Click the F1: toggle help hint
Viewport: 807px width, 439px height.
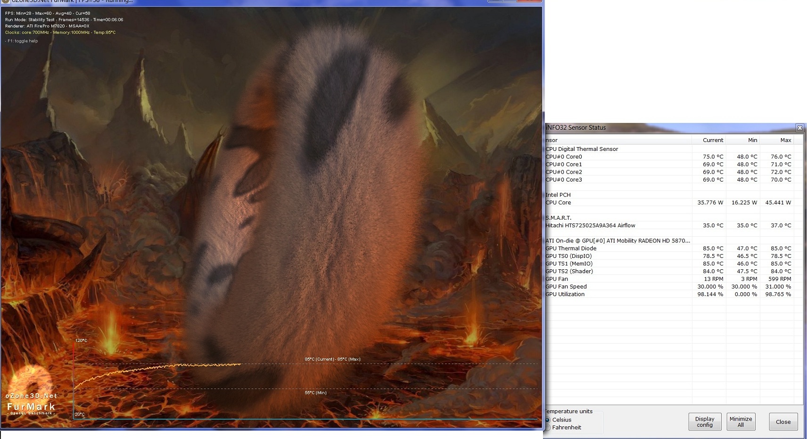22,41
